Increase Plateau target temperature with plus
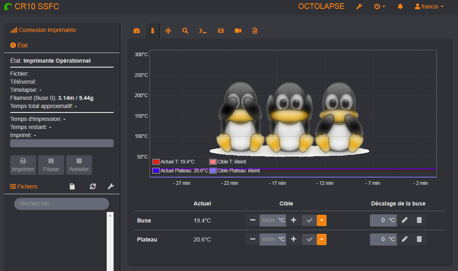 click(x=294, y=239)
